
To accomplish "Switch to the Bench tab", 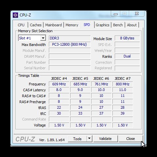I will [118, 25].
